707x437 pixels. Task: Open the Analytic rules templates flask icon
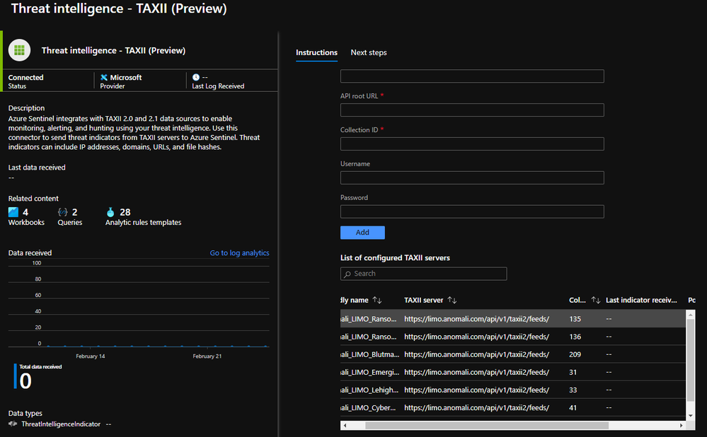(110, 211)
